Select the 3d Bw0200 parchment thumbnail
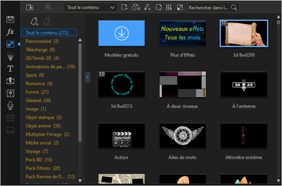Viewport: 282px width, 186px height. click(244, 33)
